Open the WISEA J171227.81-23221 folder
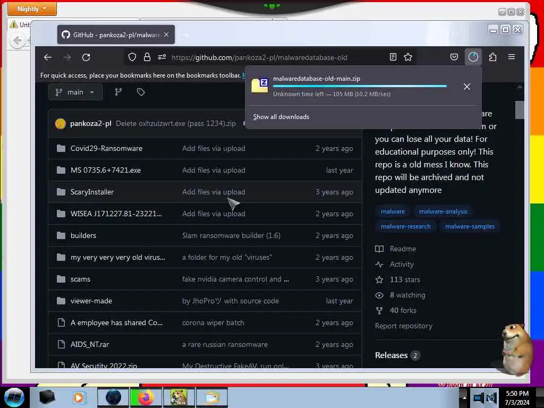The width and height of the screenshot is (544, 408). (x=116, y=214)
